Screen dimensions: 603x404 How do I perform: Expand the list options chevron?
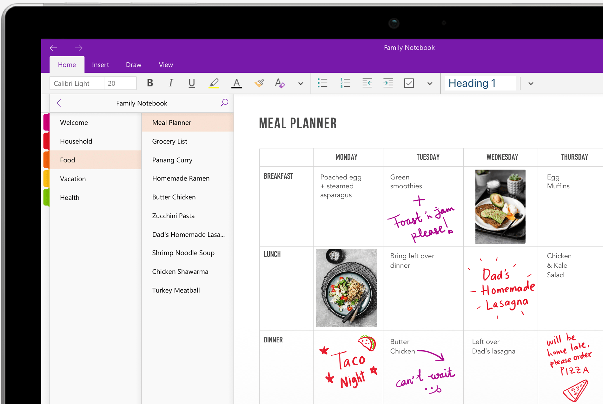tap(430, 83)
